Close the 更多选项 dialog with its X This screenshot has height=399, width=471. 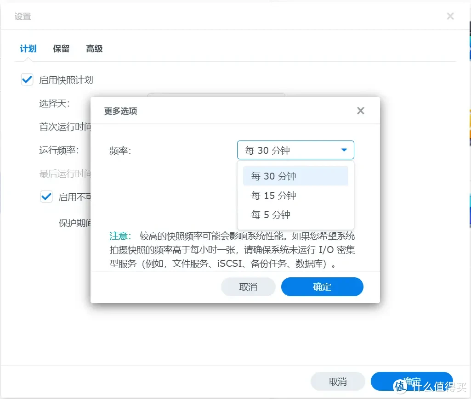[360, 110]
